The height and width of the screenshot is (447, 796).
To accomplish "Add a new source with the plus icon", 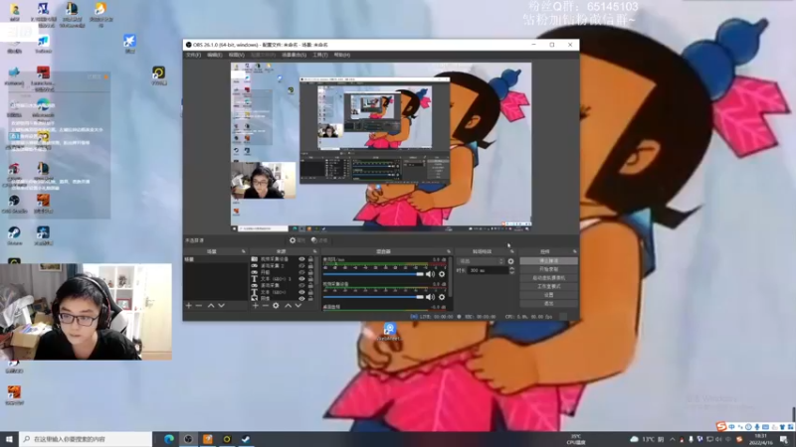I will click(256, 306).
